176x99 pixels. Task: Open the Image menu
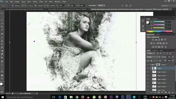[x=17, y=2]
